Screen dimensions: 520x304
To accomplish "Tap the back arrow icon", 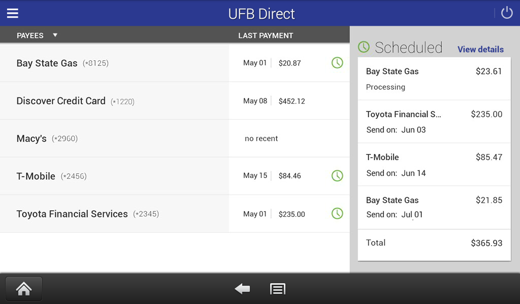I will 242,289.
